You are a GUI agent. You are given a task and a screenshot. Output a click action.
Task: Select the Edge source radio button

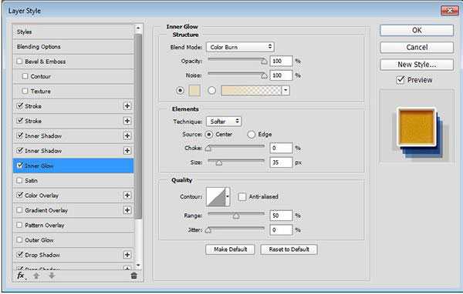pyautogui.click(x=251, y=135)
